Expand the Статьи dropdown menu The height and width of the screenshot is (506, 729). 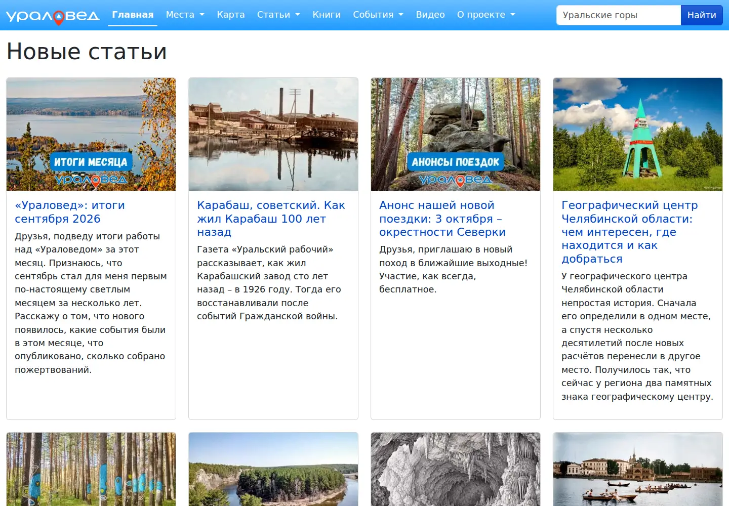click(x=278, y=15)
